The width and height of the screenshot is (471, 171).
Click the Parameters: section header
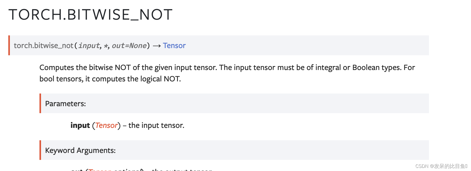[x=65, y=104]
